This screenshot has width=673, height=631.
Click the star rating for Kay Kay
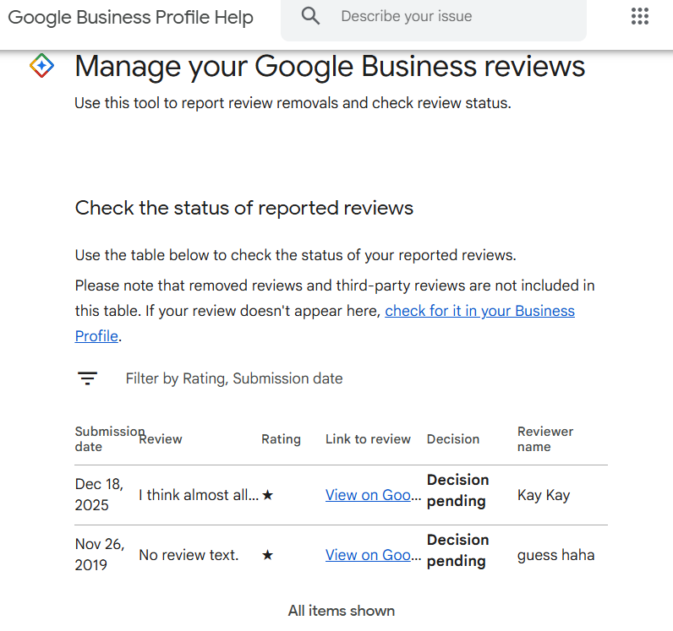point(267,496)
